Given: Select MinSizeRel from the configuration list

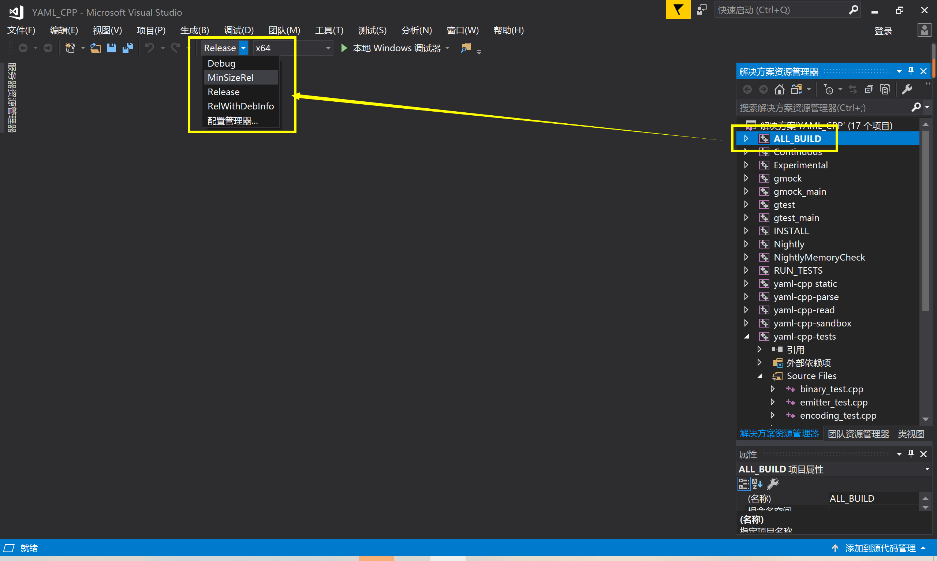Looking at the screenshot, I should click(230, 77).
